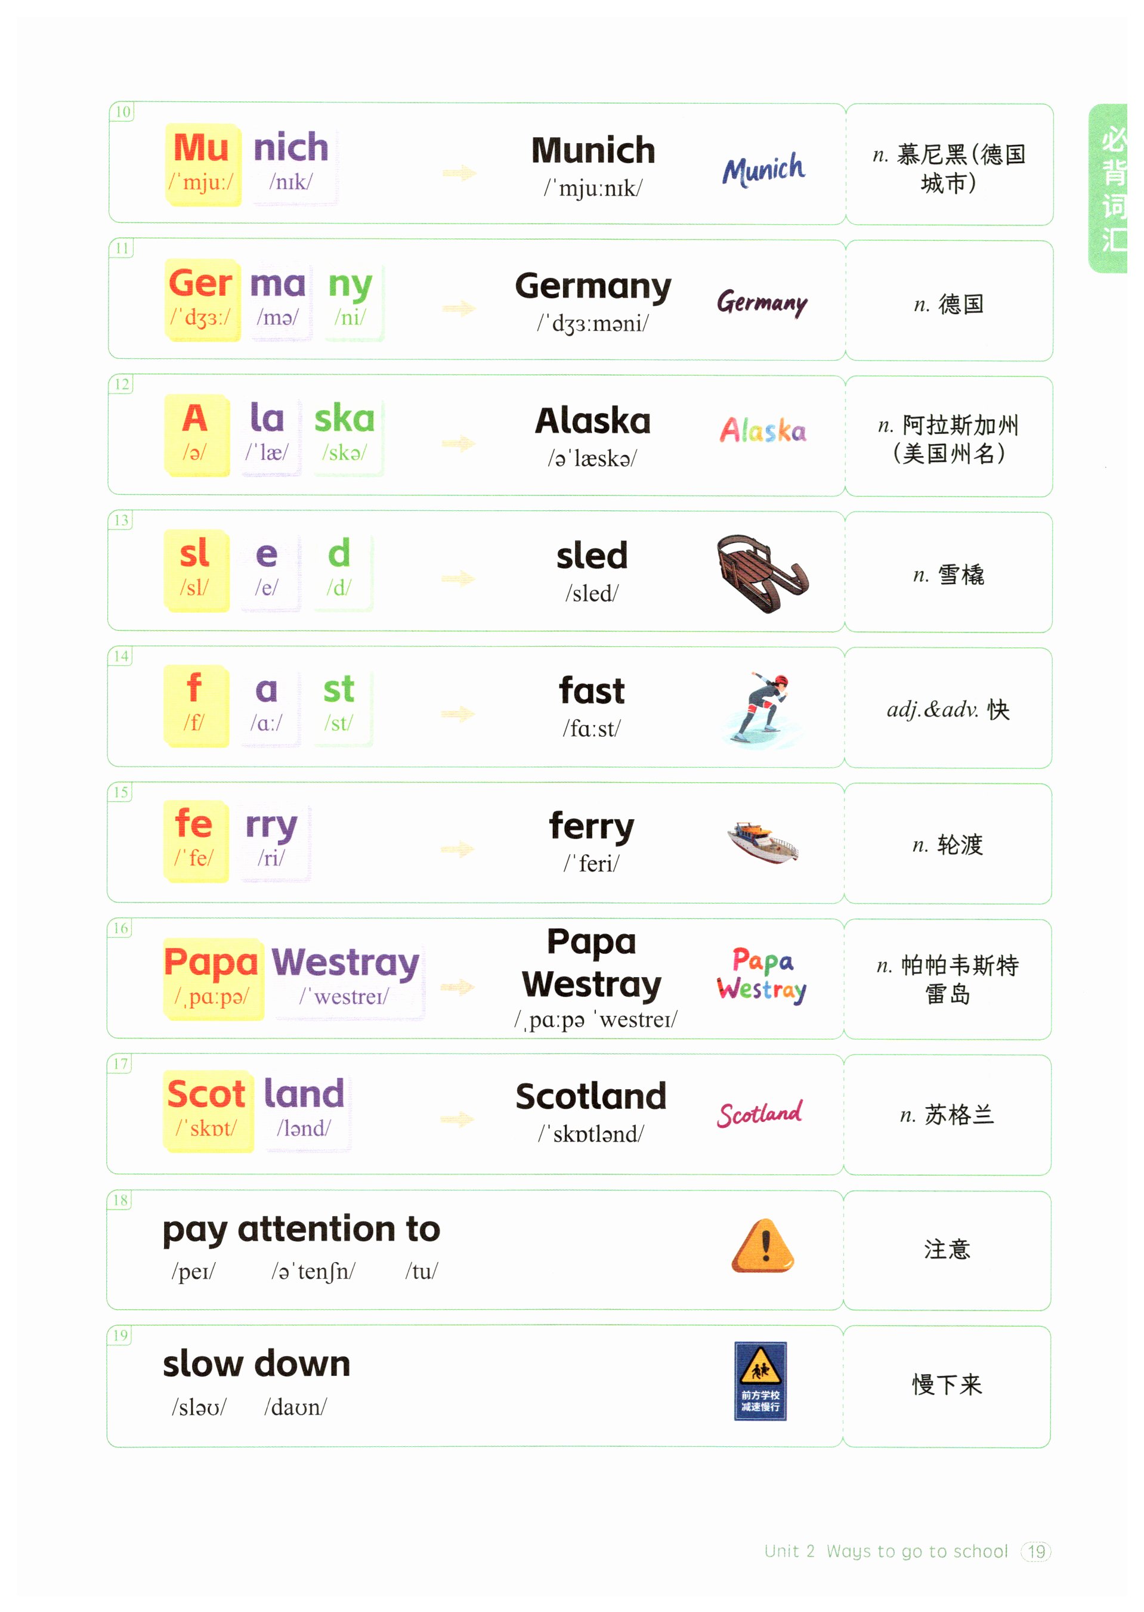This screenshot has height=1612, width=1144.
Task: Click the yellow warning triangle icon
Action: 762,1247
